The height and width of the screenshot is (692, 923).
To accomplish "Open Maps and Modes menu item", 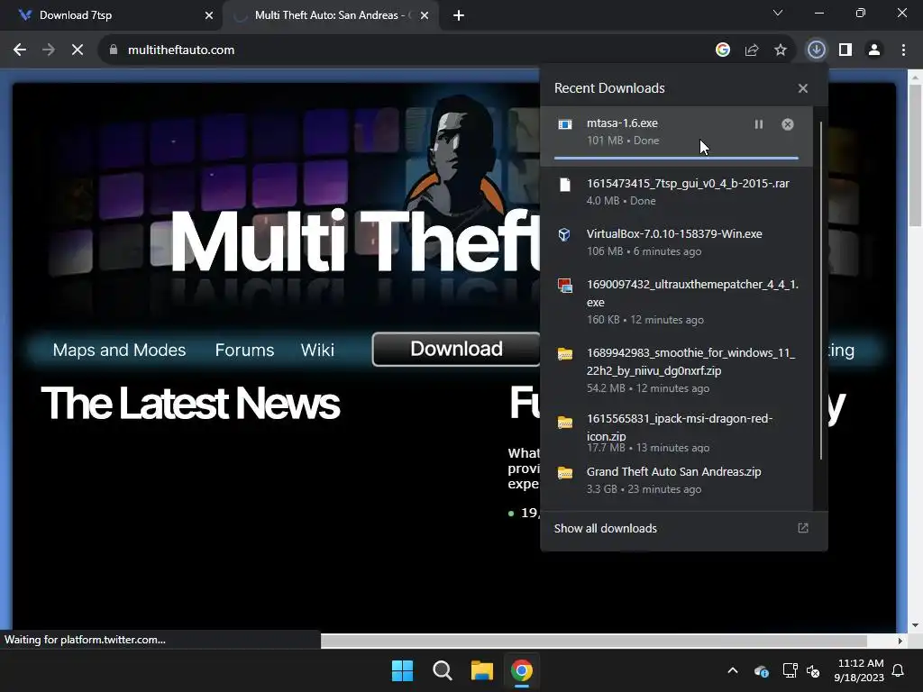I will pyautogui.click(x=120, y=351).
